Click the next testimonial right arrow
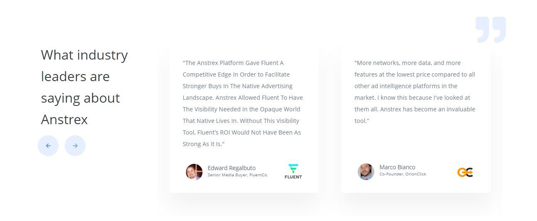 pyautogui.click(x=75, y=146)
